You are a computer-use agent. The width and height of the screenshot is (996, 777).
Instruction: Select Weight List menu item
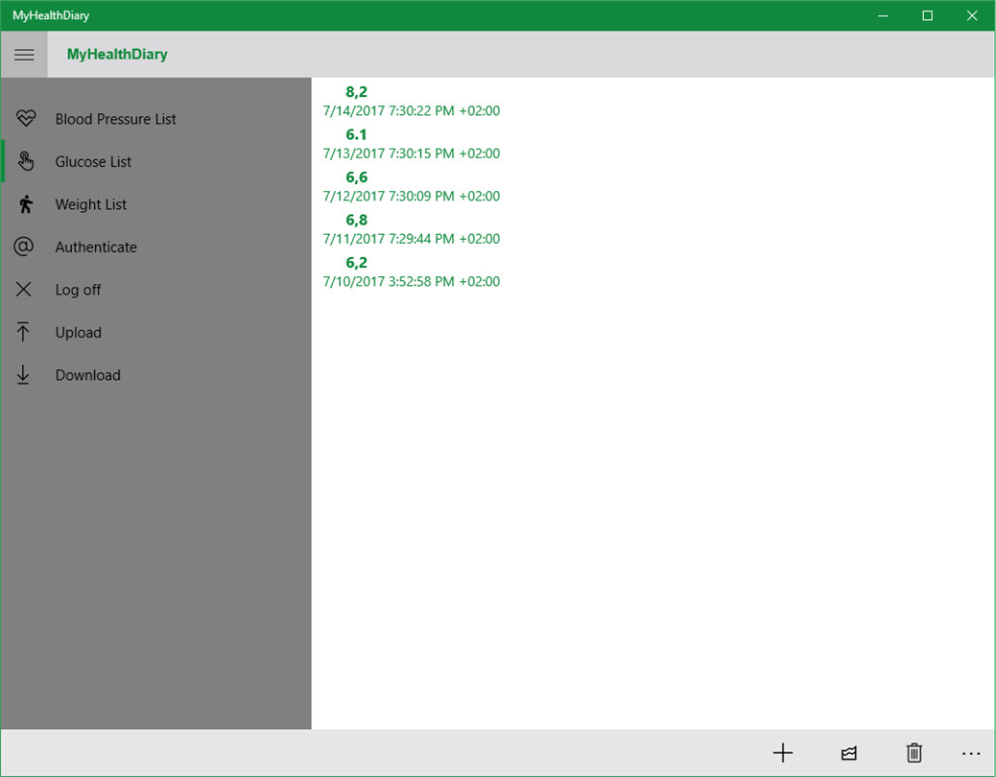point(91,204)
